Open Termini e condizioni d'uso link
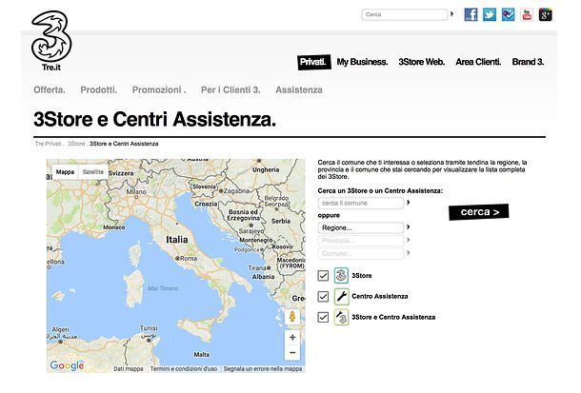581x393 pixels. coord(184,369)
